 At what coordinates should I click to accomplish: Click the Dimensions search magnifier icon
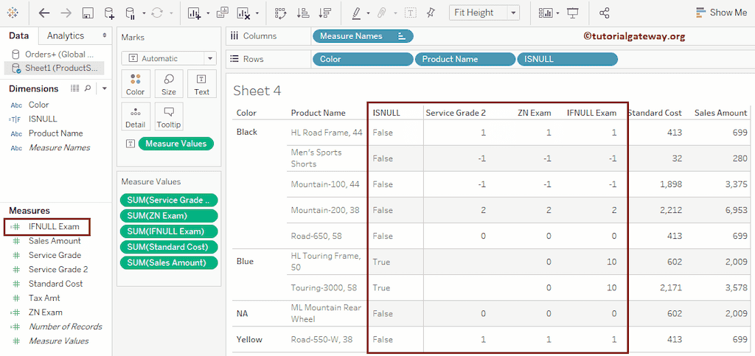(x=88, y=88)
